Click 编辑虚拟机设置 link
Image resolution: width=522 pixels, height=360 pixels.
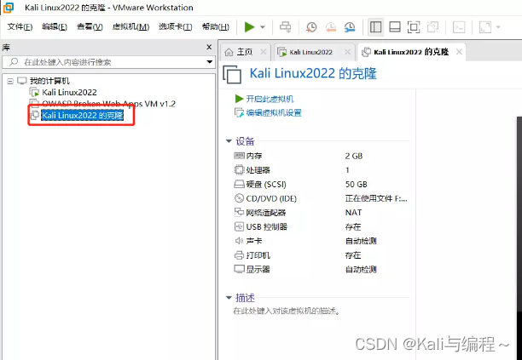274,113
